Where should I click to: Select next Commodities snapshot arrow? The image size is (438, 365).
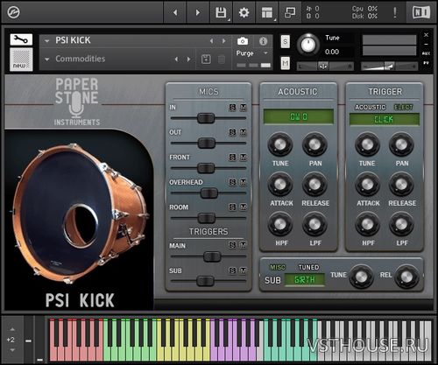[x=188, y=60]
